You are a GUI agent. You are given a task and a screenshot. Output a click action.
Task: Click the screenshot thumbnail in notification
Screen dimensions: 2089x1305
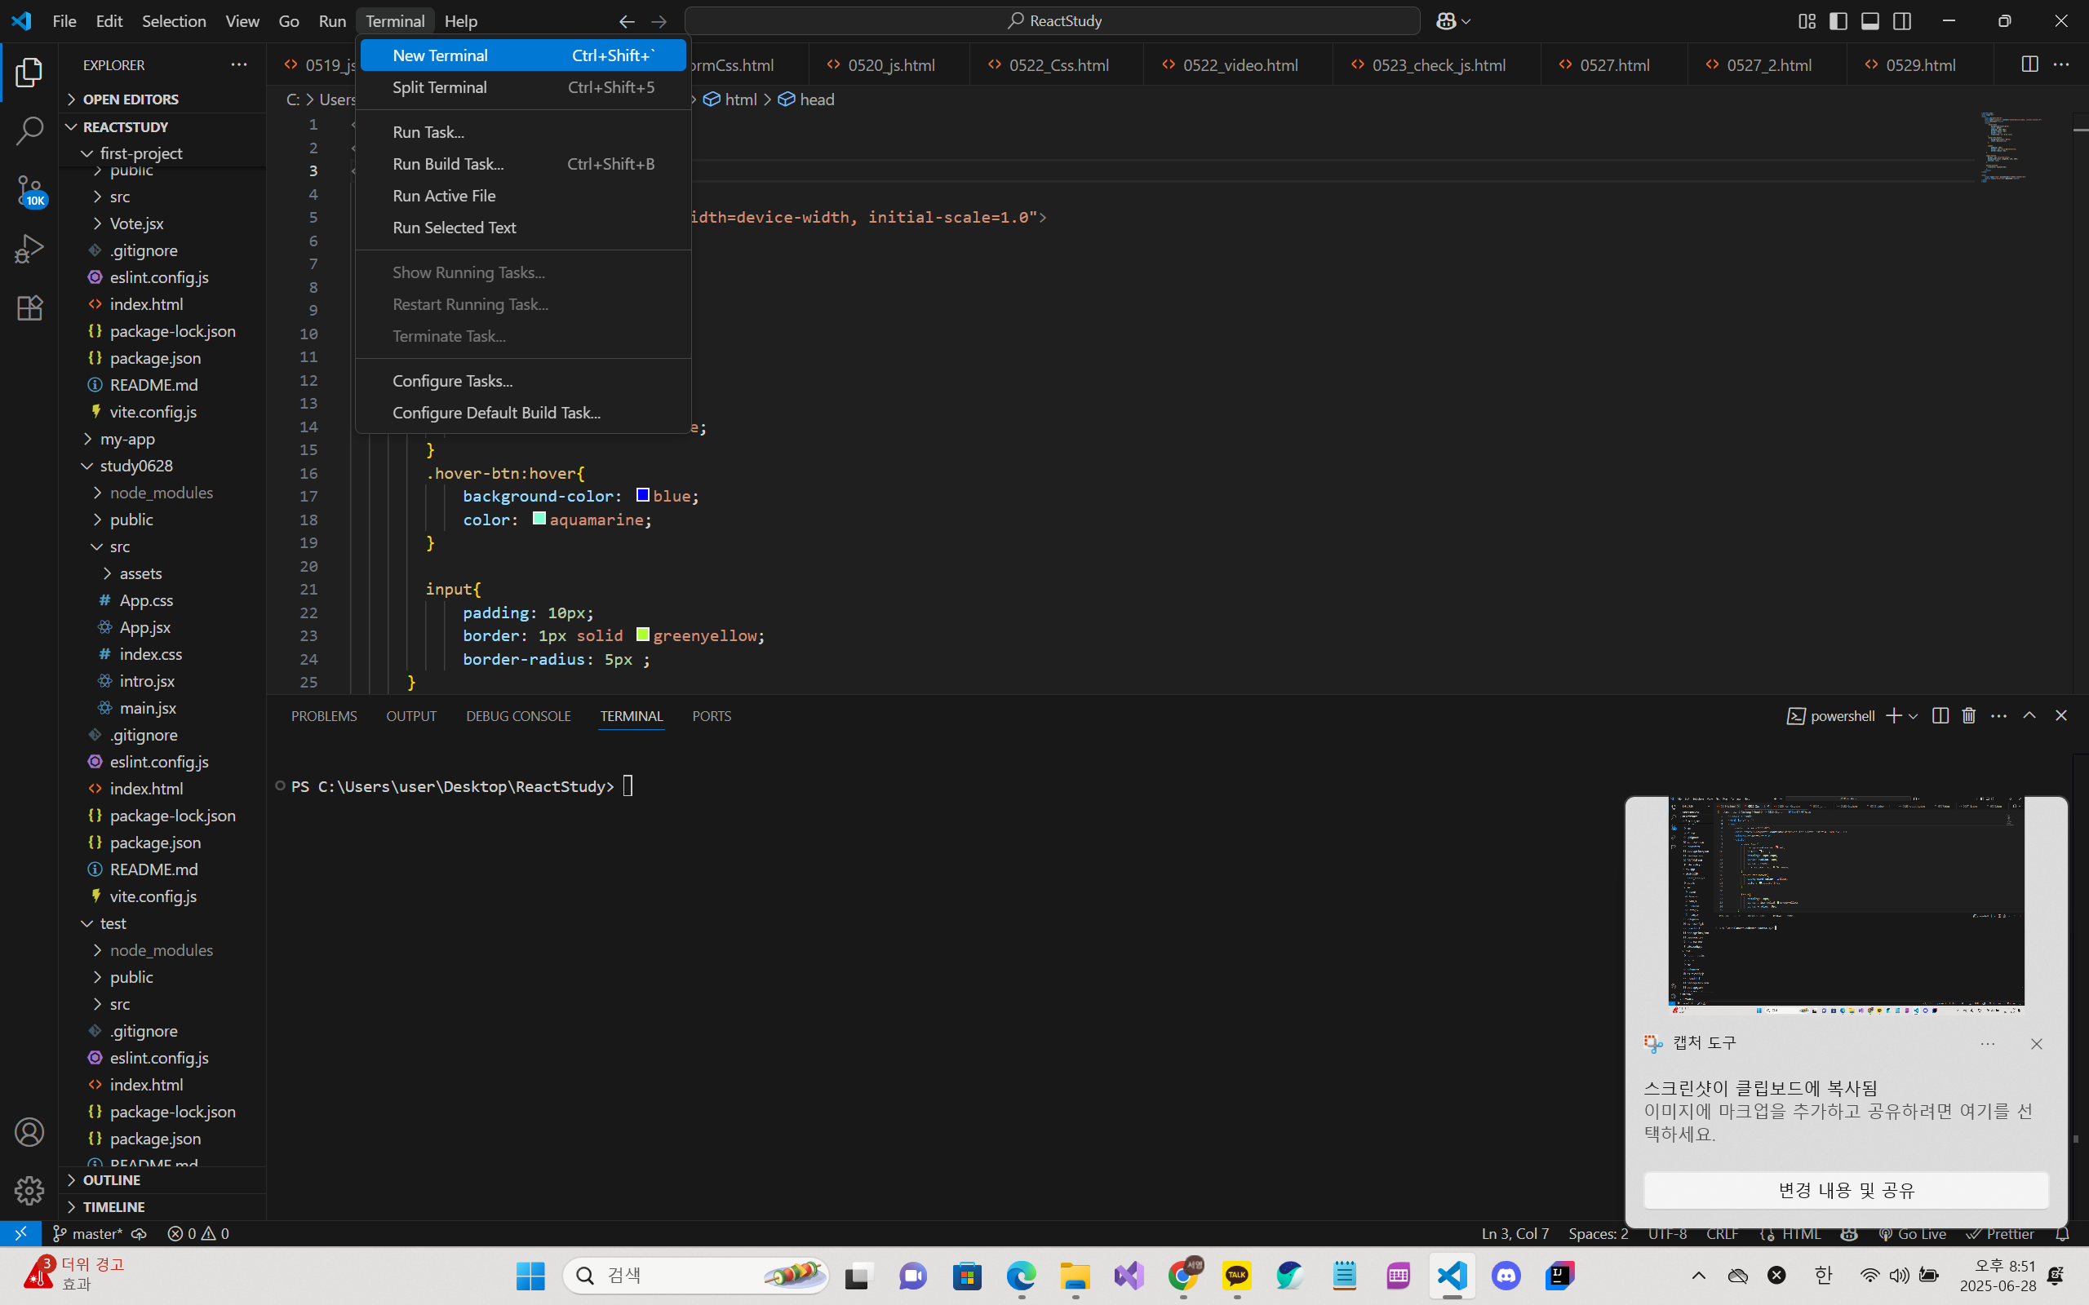point(1846,904)
